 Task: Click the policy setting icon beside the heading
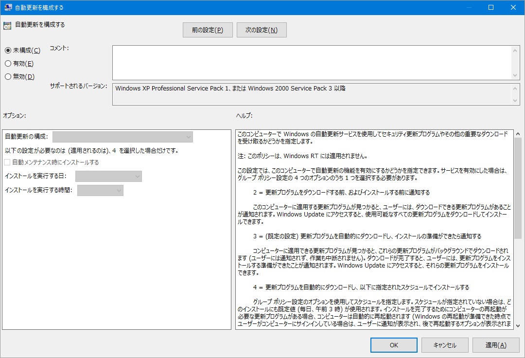point(7,25)
